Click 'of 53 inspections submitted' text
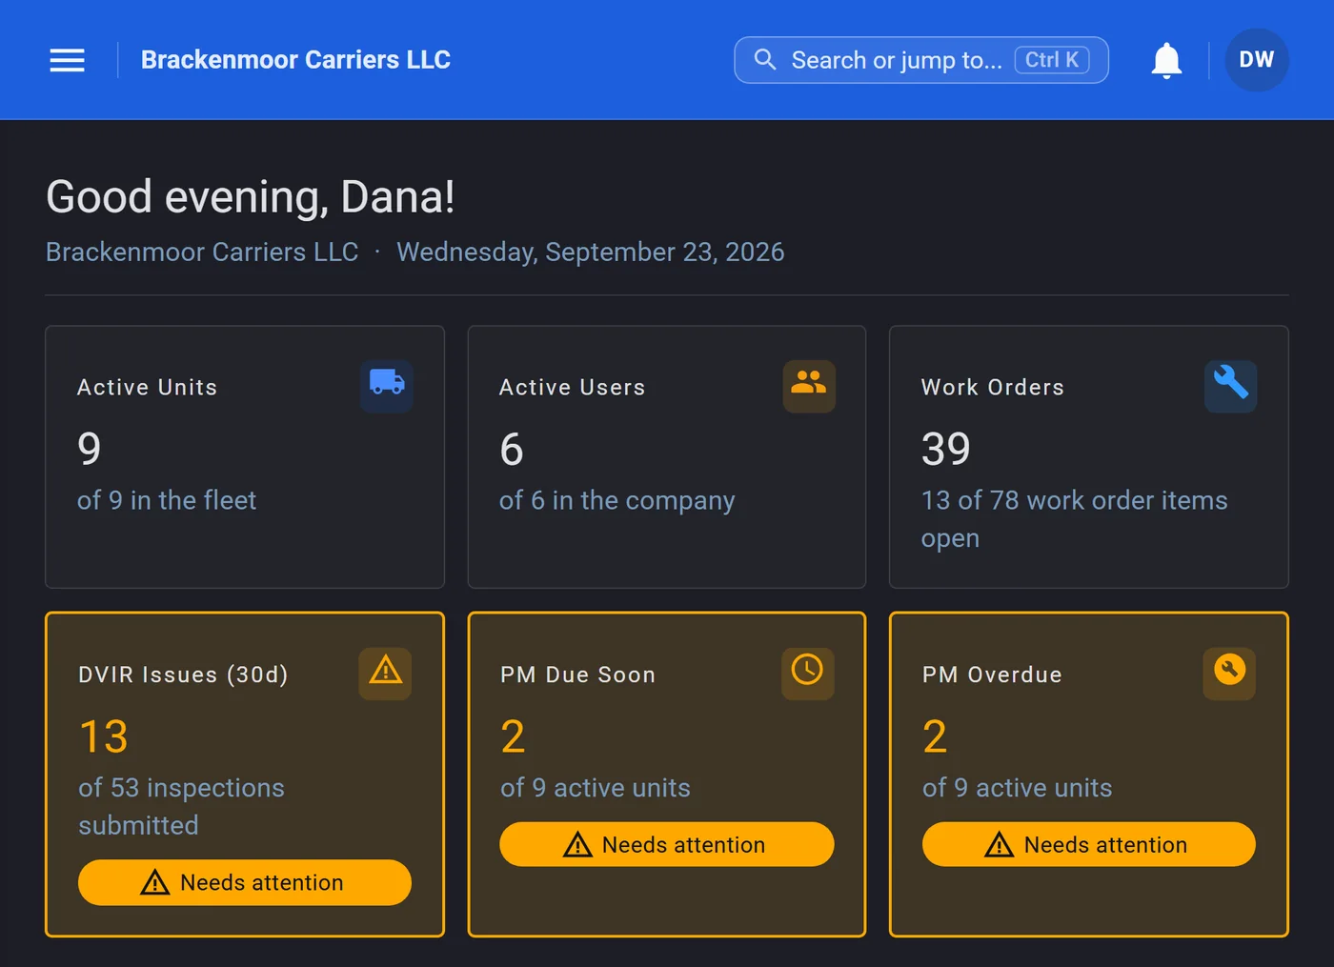Viewport: 1334px width, 967px height. point(181,806)
